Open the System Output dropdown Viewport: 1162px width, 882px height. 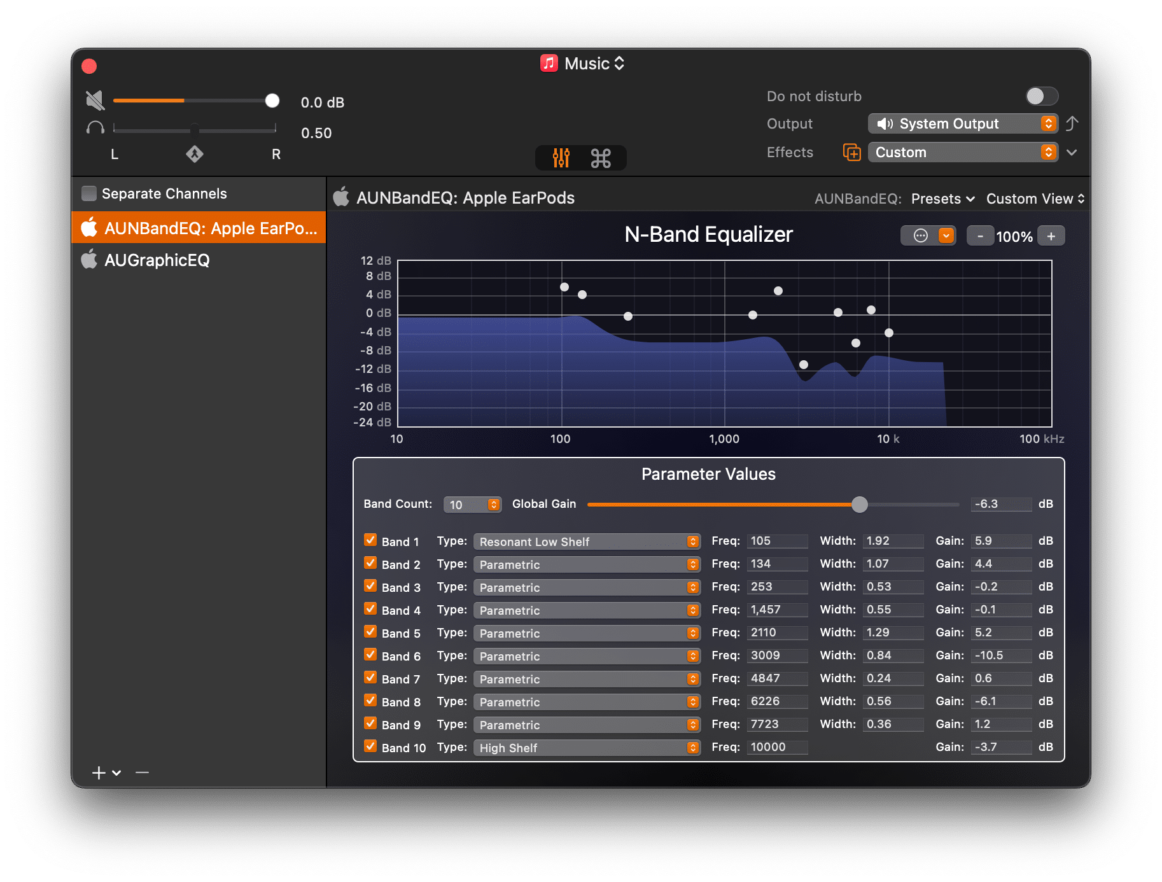[x=963, y=123]
